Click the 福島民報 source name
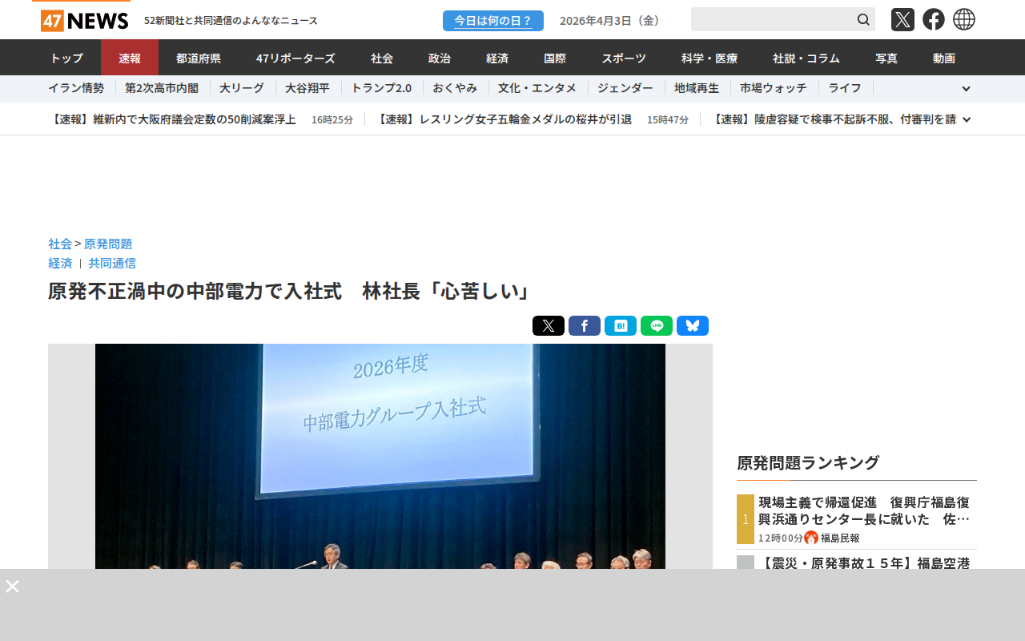Viewport: 1025px width, 641px height. click(840, 538)
